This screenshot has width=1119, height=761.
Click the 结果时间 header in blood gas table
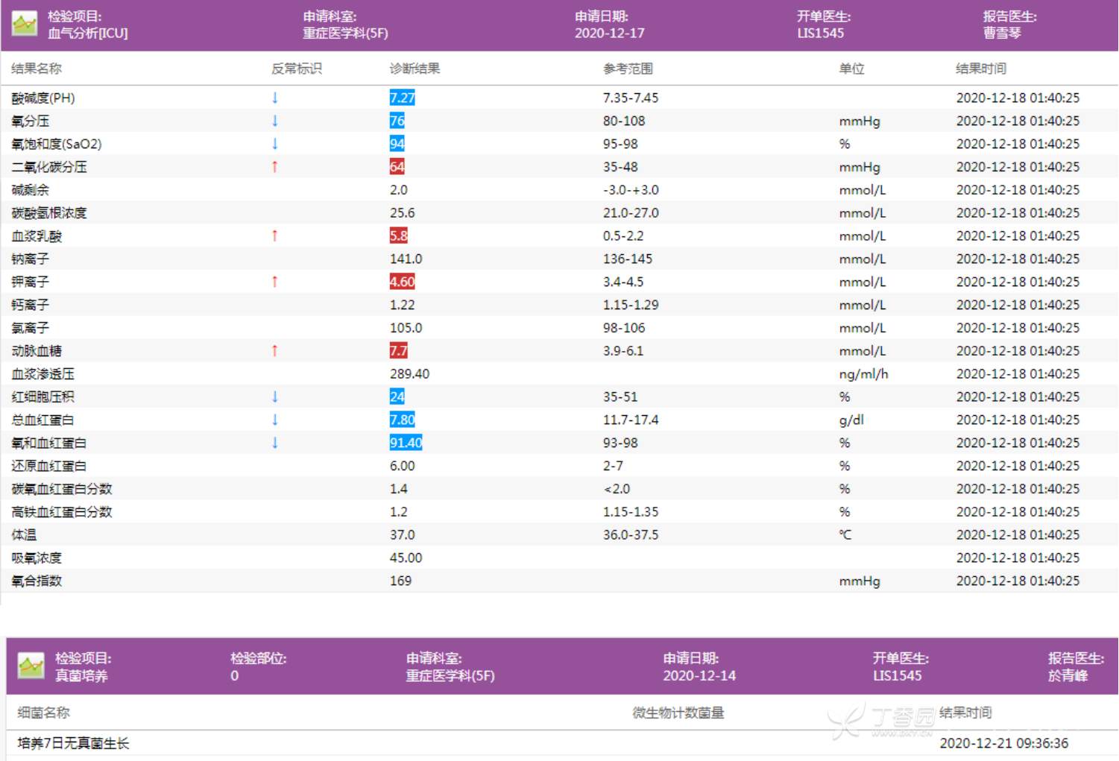coord(980,69)
